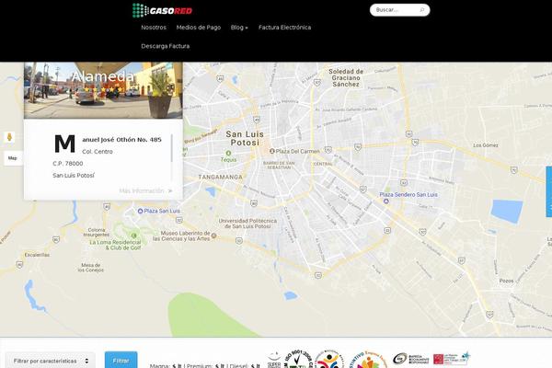Screen dimensions: 552x368
Task: Open the Nosotros page
Action: [154, 28]
